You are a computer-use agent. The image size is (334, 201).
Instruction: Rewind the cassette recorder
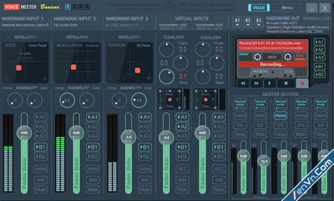point(243,83)
